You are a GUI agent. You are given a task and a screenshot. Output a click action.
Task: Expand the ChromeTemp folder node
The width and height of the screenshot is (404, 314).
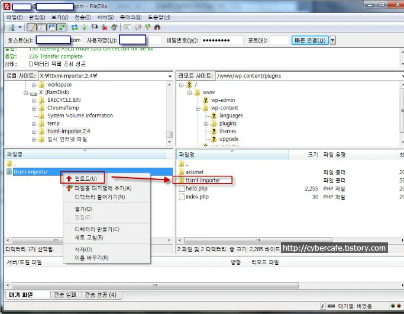[34, 108]
